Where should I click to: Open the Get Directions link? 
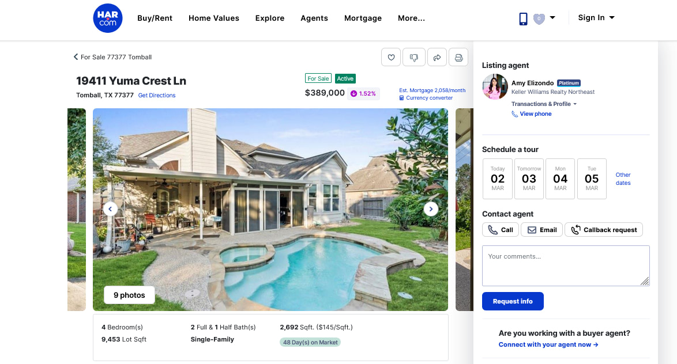click(x=157, y=95)
